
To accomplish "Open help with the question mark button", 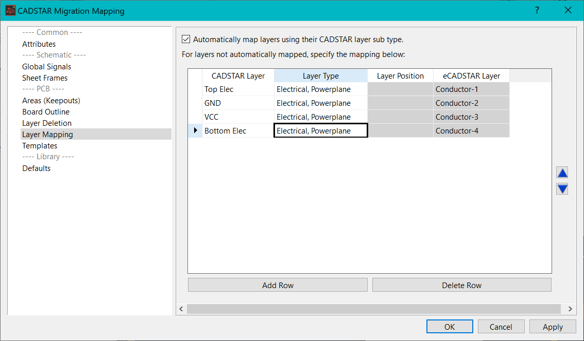I will tap(537, 10).
